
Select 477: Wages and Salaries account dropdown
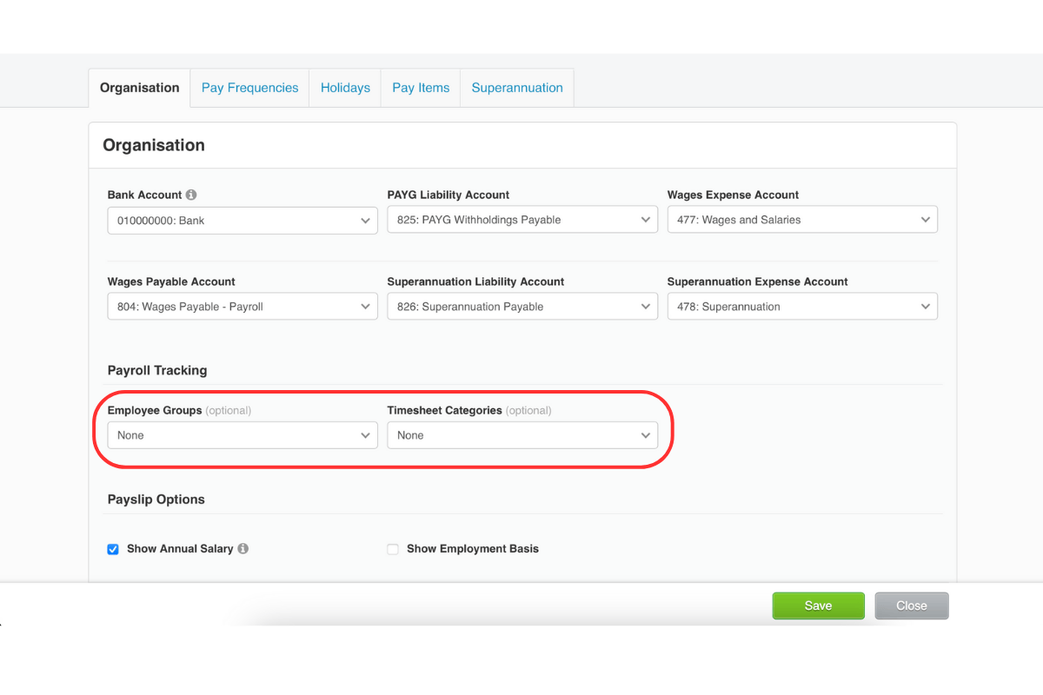pyautogui.click(x=801, y=219)
